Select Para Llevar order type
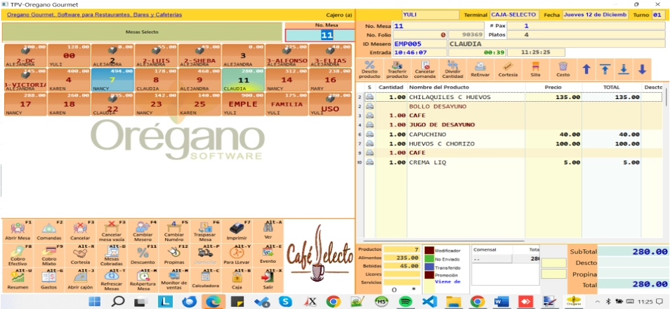Image resolution: width=670 pixels, height=309 pixels. click(236, 255)
